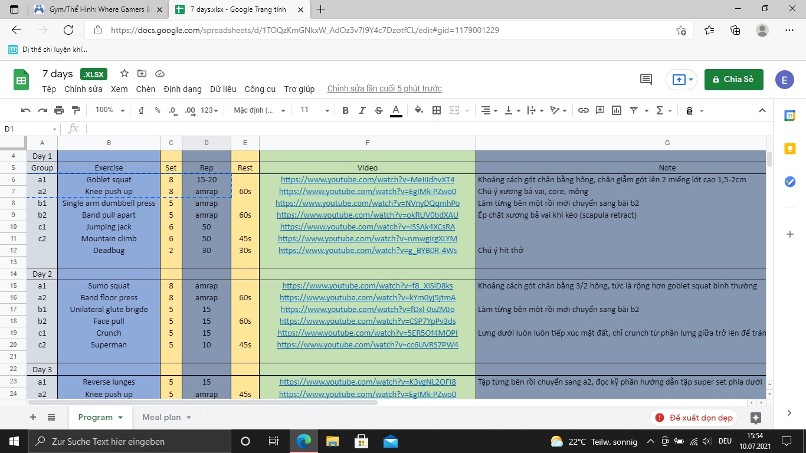Open horizontal align dropdown
This screenshot has width=806, height=453.
click(490, 110)
